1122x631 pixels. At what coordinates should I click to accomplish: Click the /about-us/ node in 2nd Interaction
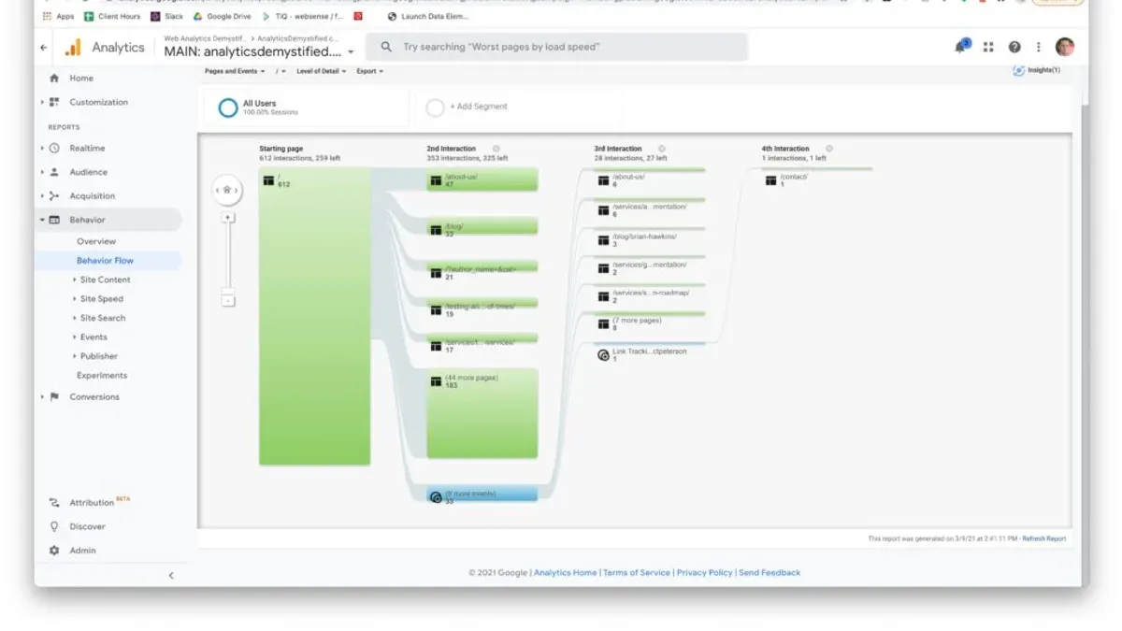pyautogui.click(x=482, y=180)
